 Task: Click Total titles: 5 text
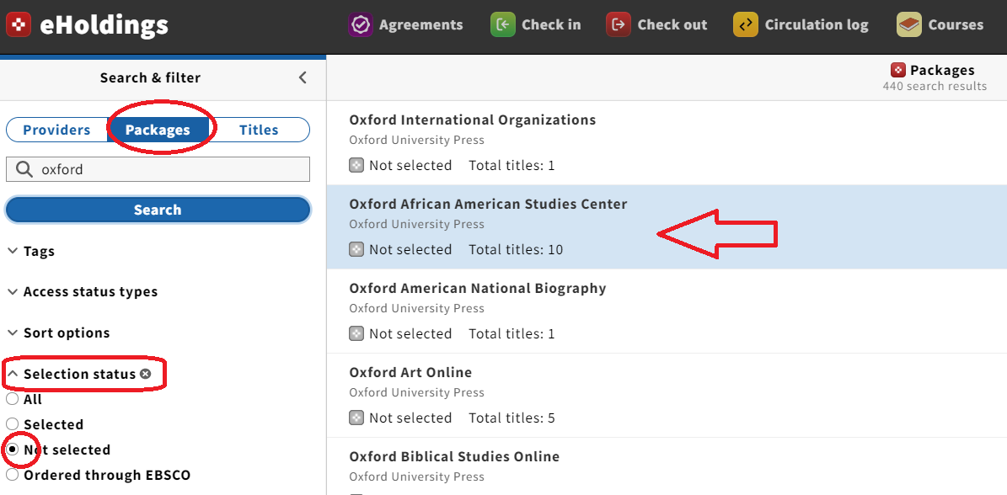(x=512, y=418)
